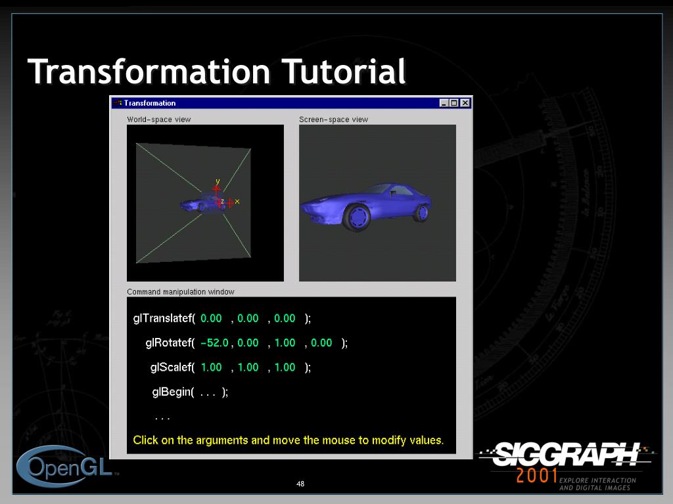Close the Transformation window
This screenshot has height=504, width=673.
point(465,103)
